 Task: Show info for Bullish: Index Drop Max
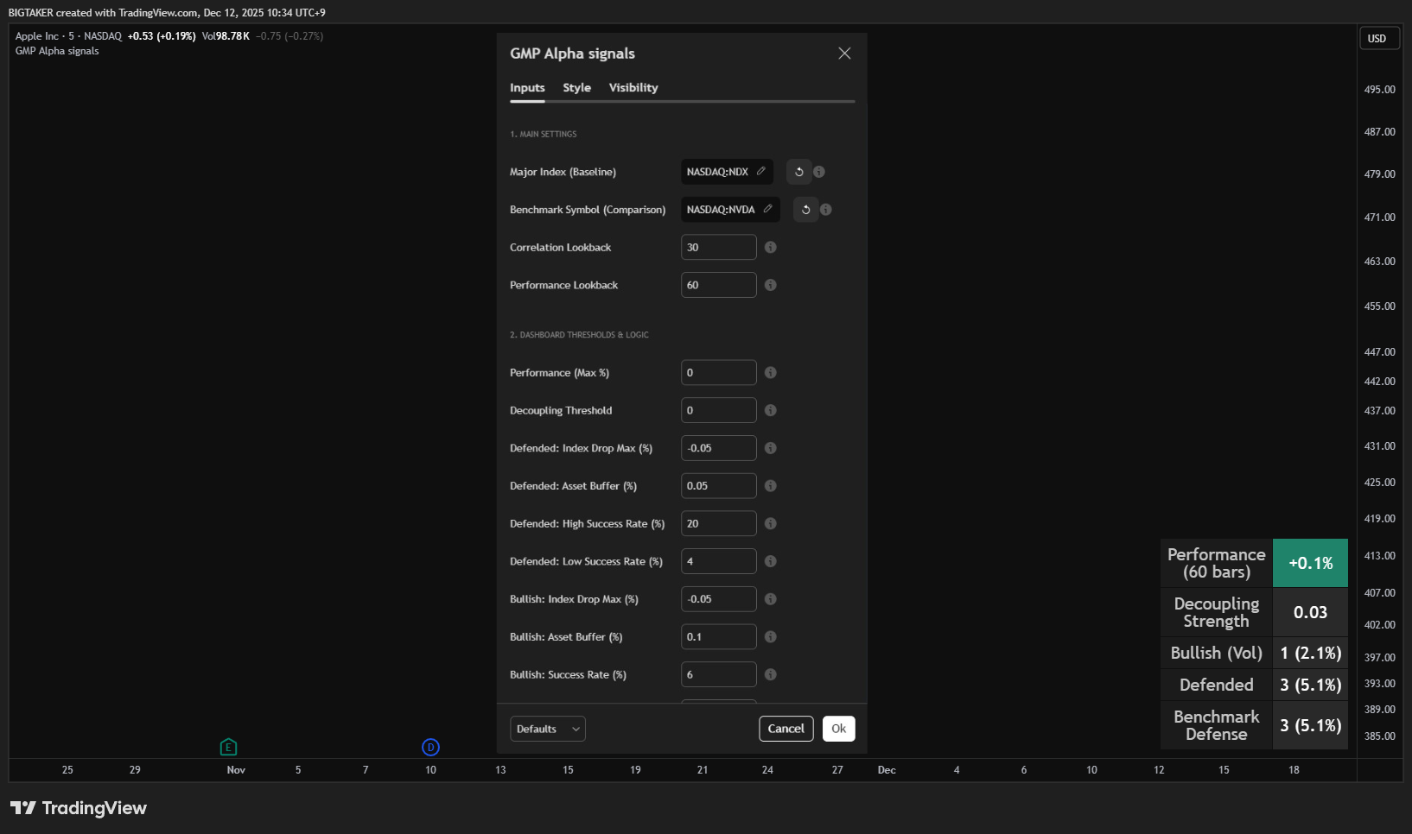[771, 599]
